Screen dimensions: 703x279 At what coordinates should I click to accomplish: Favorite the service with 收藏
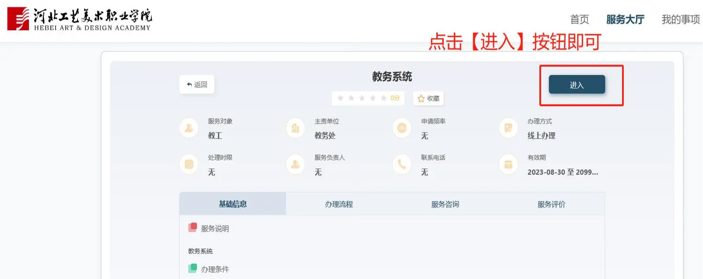[x=429, y=98]
